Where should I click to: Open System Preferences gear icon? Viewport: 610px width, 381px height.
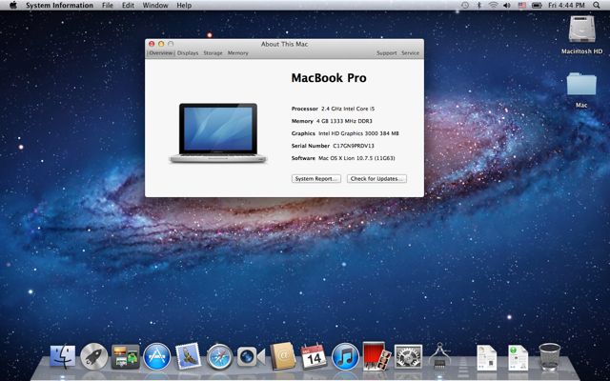click(x=408, y=356)
